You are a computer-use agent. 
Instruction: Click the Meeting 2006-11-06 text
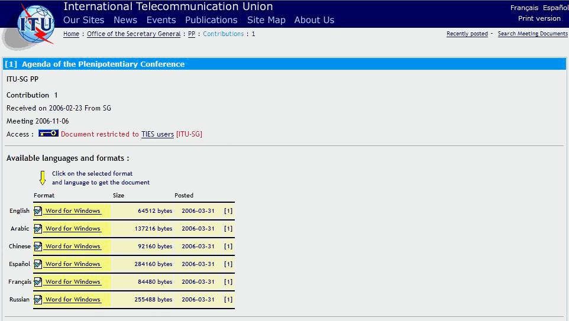37,121
